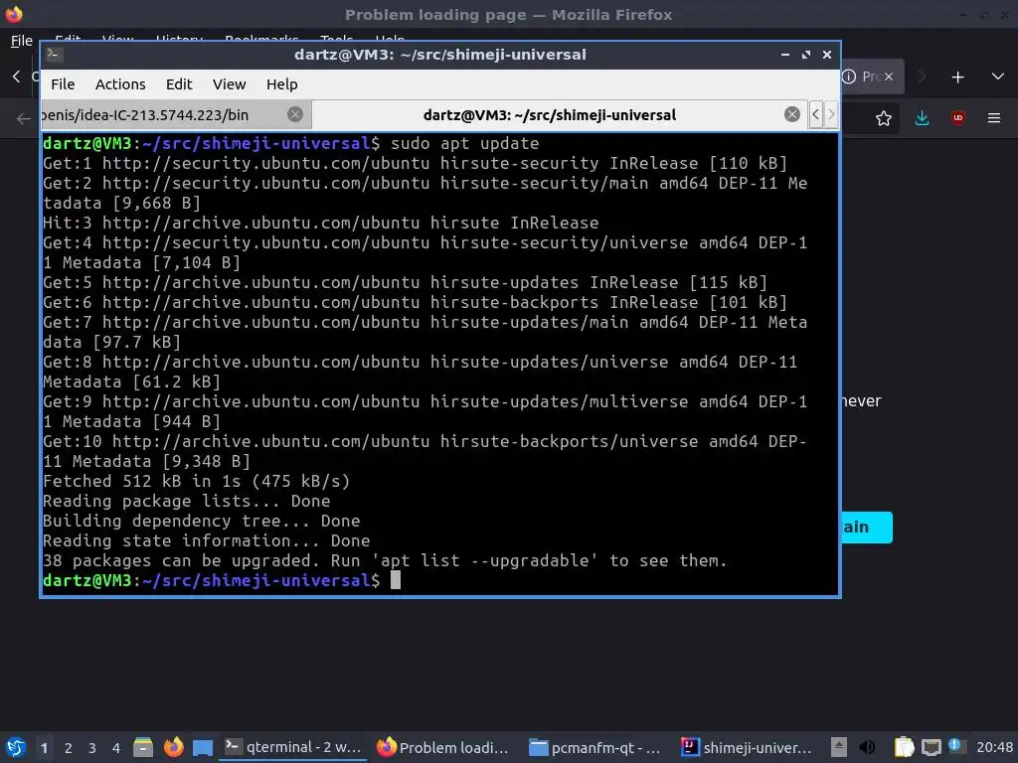Click the 'Fetched 512 kB in 1s' line
Screen dimensions: 1018x763
pos(196,482)
